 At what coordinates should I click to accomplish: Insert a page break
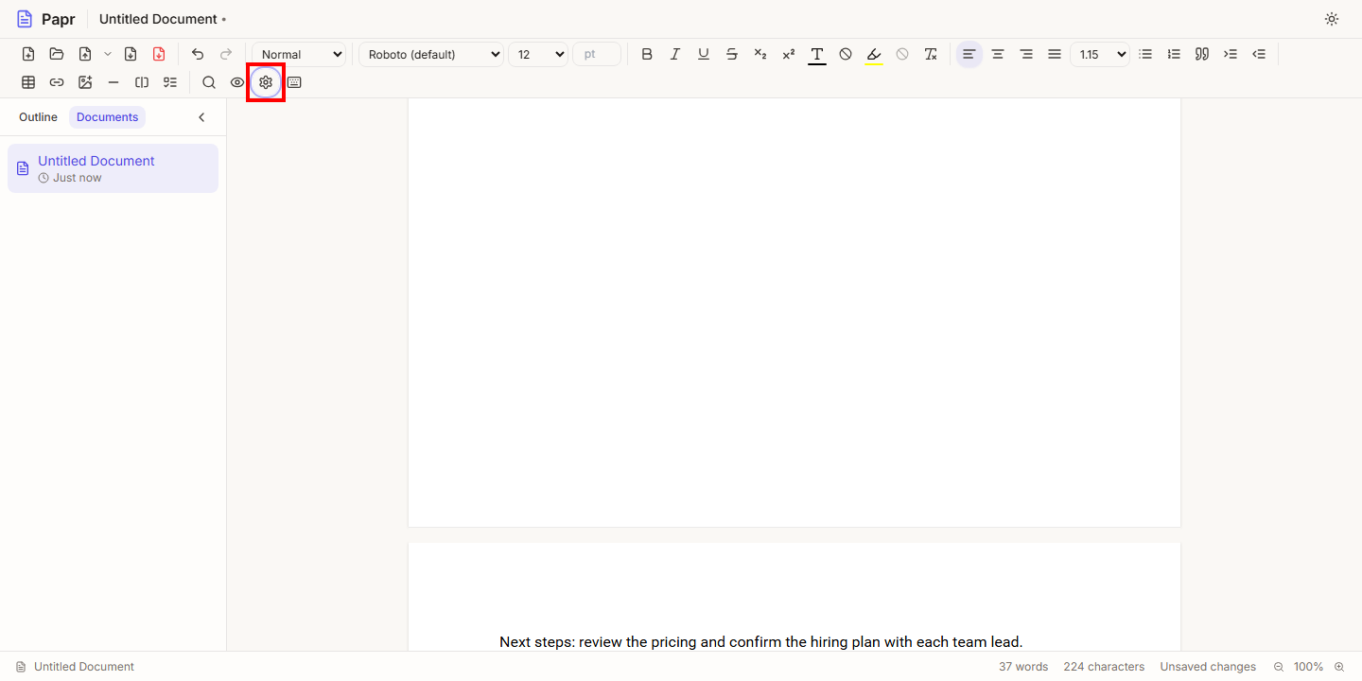[x=142, y=82]
